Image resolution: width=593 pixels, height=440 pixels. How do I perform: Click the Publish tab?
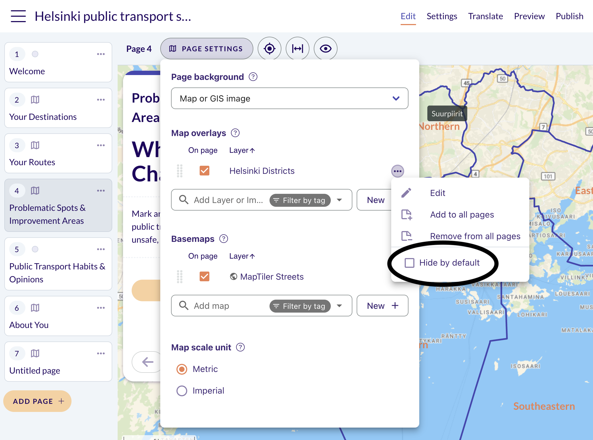coord(570,16)
